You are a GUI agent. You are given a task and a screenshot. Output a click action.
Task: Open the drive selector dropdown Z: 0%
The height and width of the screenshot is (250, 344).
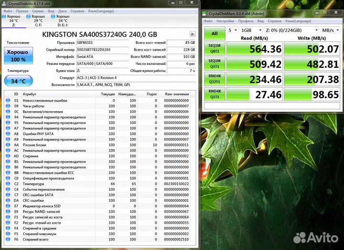point(291,30)
